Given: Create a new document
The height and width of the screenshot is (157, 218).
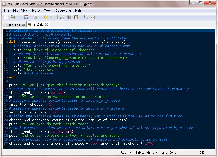Looking at the screenshot, I should pyautogui.click(x=6, y=17).
